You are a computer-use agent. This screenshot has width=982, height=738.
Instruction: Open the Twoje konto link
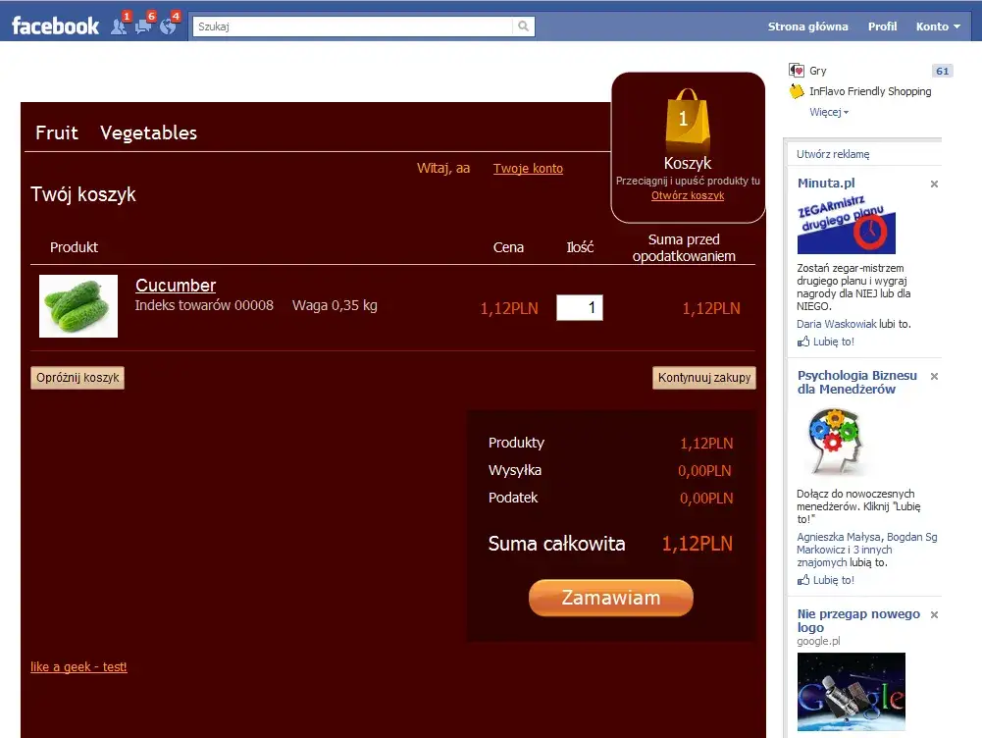tap(528, 169)
